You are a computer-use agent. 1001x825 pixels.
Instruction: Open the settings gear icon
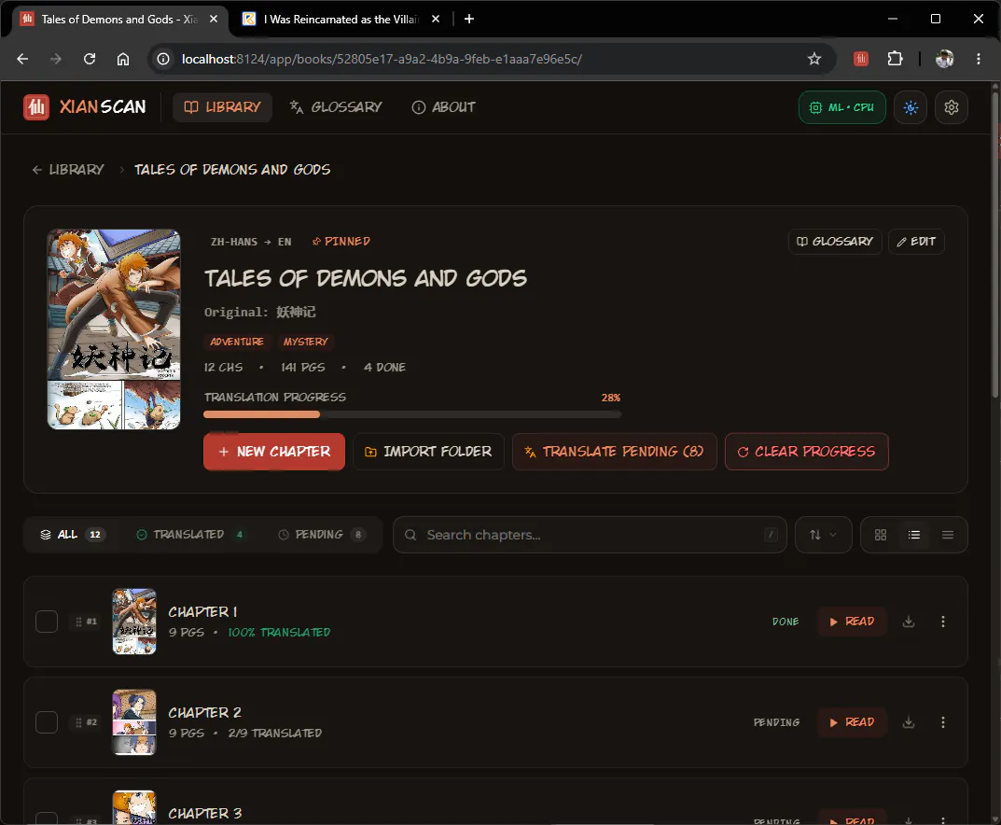952,107
